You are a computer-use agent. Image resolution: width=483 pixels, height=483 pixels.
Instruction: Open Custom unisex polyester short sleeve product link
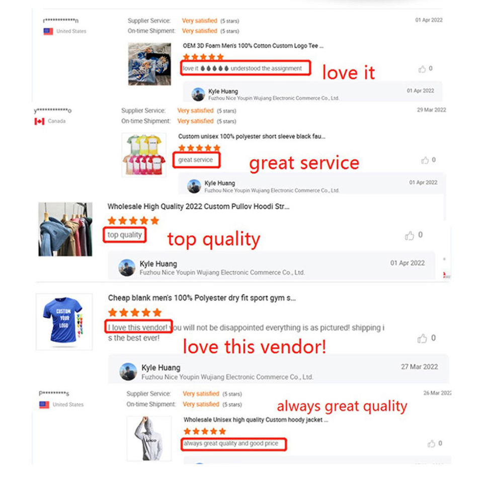[x=252, y=136]
